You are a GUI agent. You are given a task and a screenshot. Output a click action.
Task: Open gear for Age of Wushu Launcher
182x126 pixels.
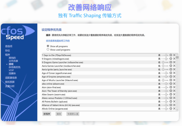tap(171, 80)
